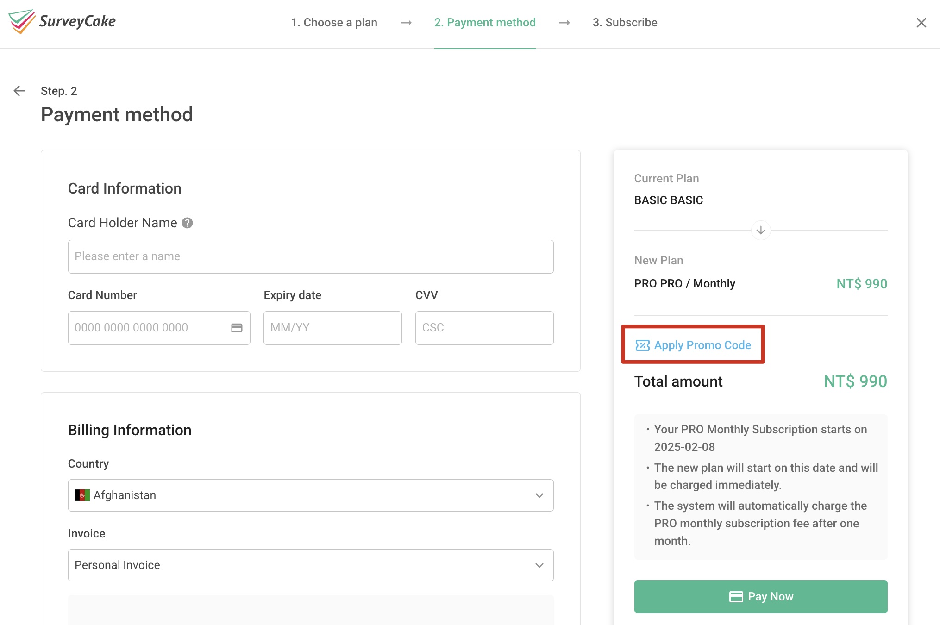Focus the Card Holder Name field
The height and width of the screenshot is (625, 940).
click(310, 256)
